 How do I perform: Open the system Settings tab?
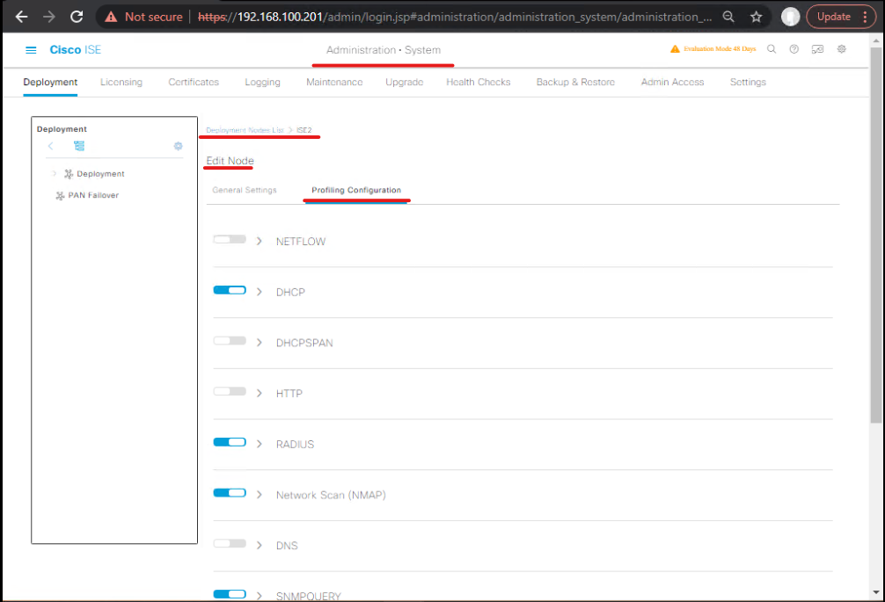coord(748,83)
